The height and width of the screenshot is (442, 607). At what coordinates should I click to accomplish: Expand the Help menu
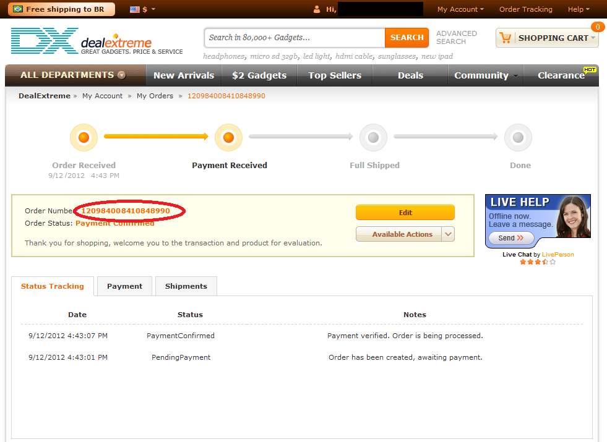click(579, 9)
